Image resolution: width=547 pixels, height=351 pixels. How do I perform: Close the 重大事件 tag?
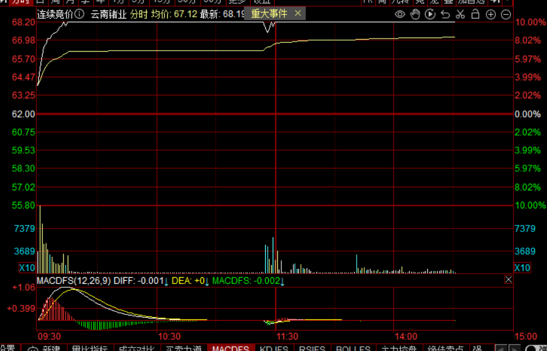(297, 13)
